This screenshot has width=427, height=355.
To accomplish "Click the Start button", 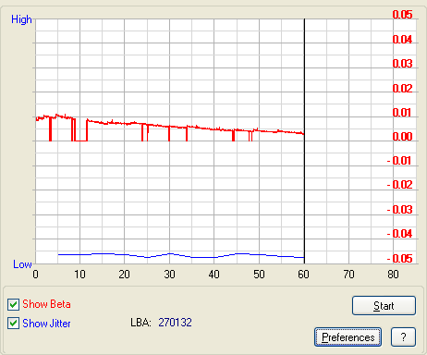I will pos(384,306).
